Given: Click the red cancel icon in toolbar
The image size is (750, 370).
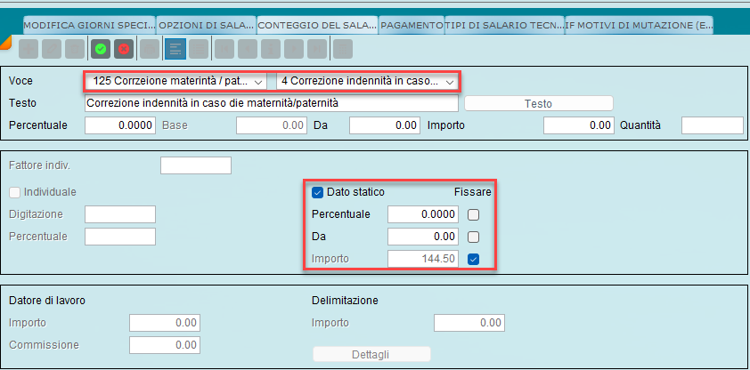Looking at the screenshot, I should [x=124, y=49].
